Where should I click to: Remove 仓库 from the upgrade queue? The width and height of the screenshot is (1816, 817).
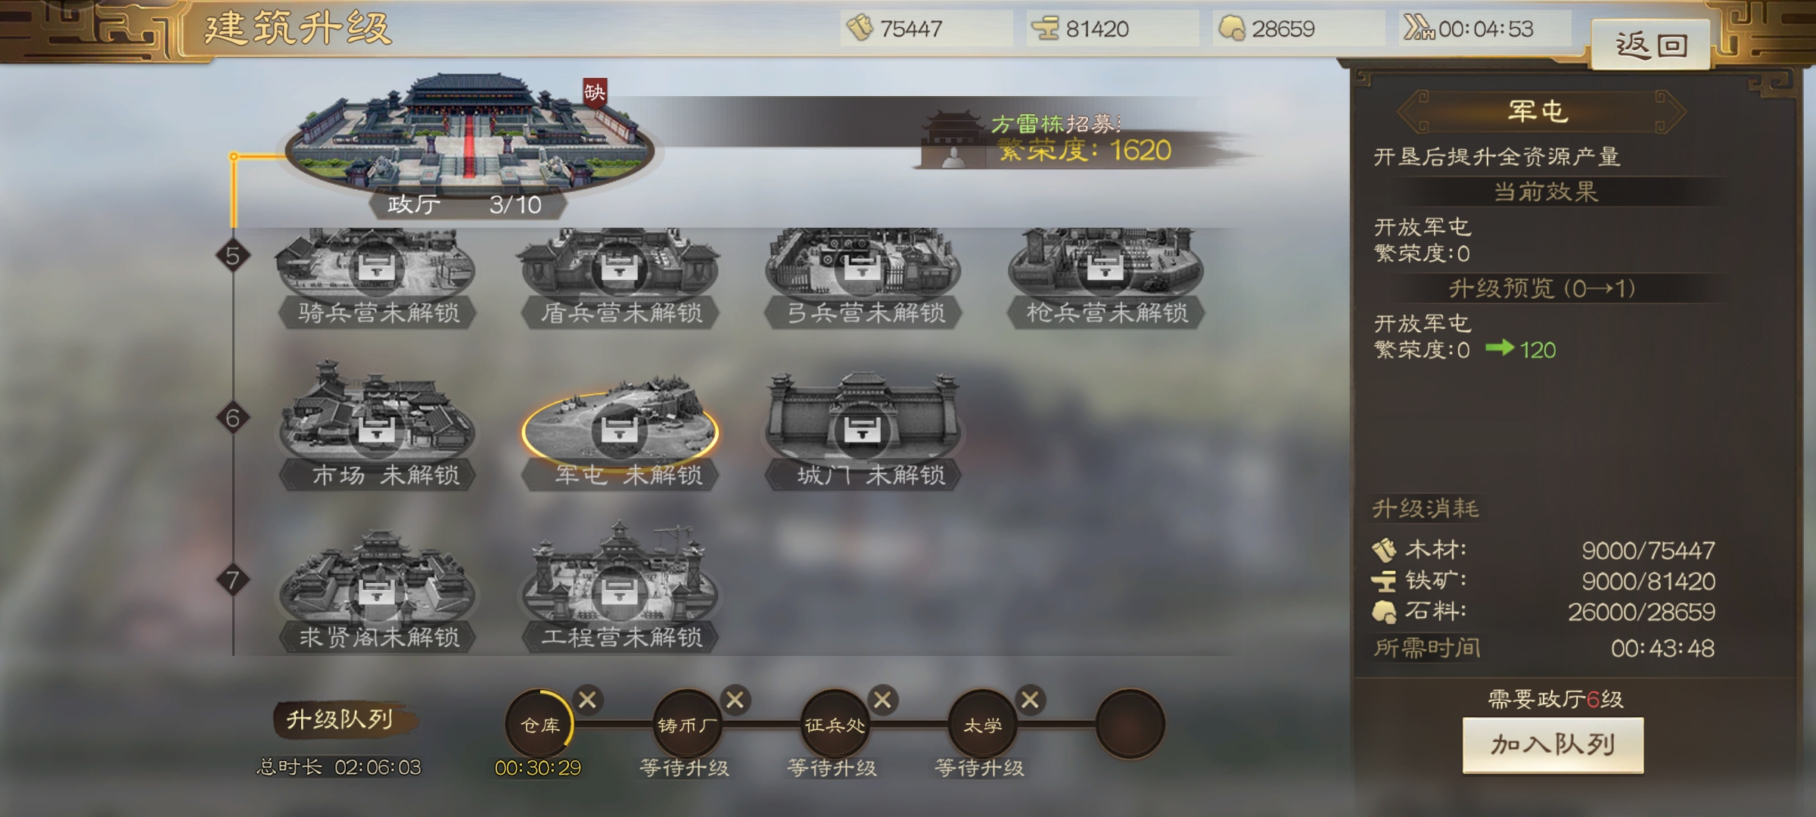[x=587, y=700]
